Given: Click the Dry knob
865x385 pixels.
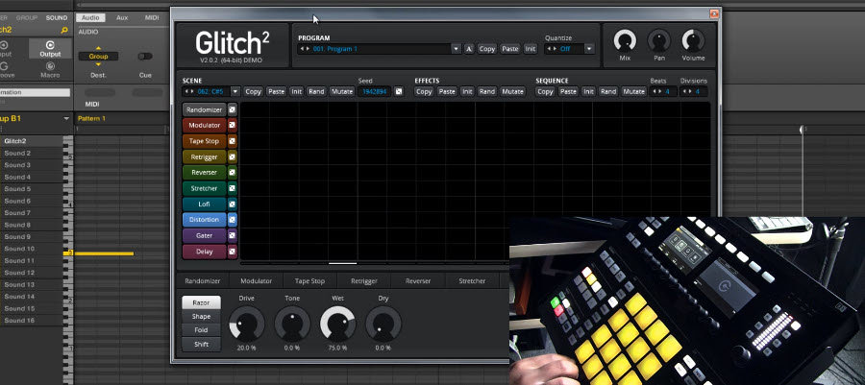Looking at the screenshot, I should click(383, 324).
